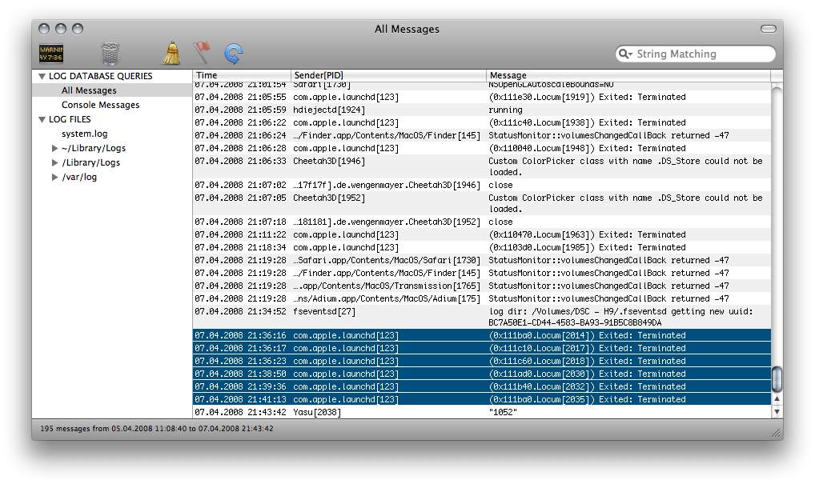The height and width of the screenshot is (484, 815).
Task: Click the red flag marker icon
Action: click(202, 53)
